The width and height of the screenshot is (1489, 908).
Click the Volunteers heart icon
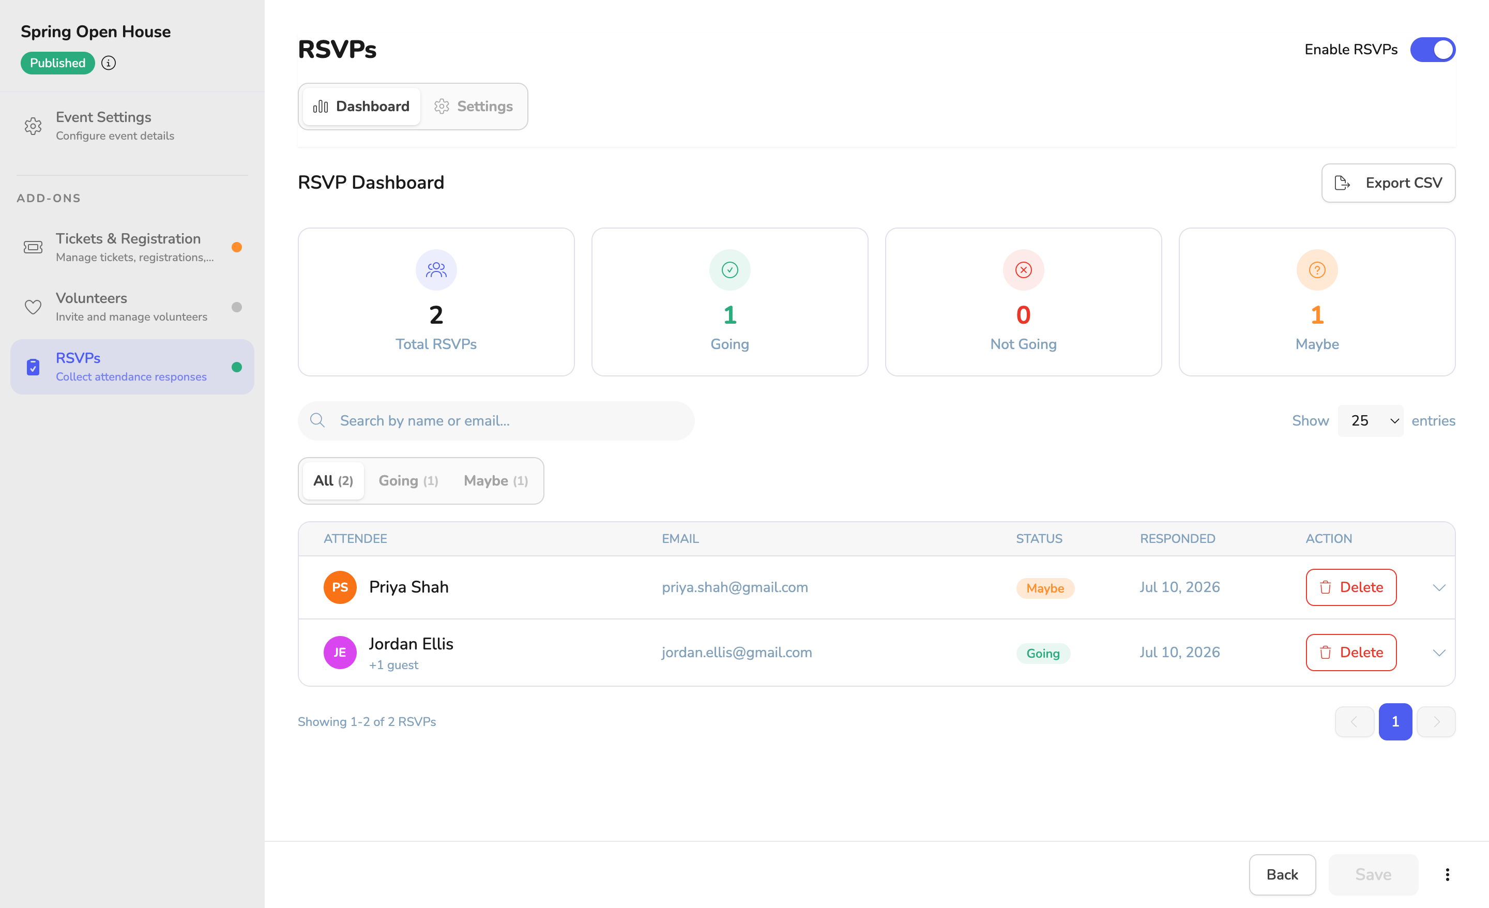tap(33, 307)
